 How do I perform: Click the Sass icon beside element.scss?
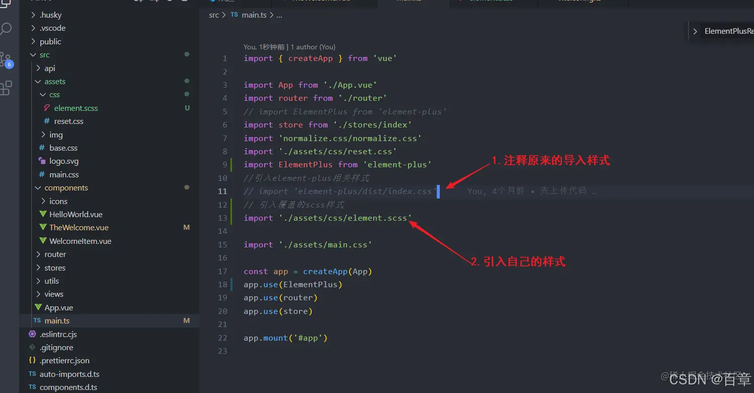pos(46,108)
